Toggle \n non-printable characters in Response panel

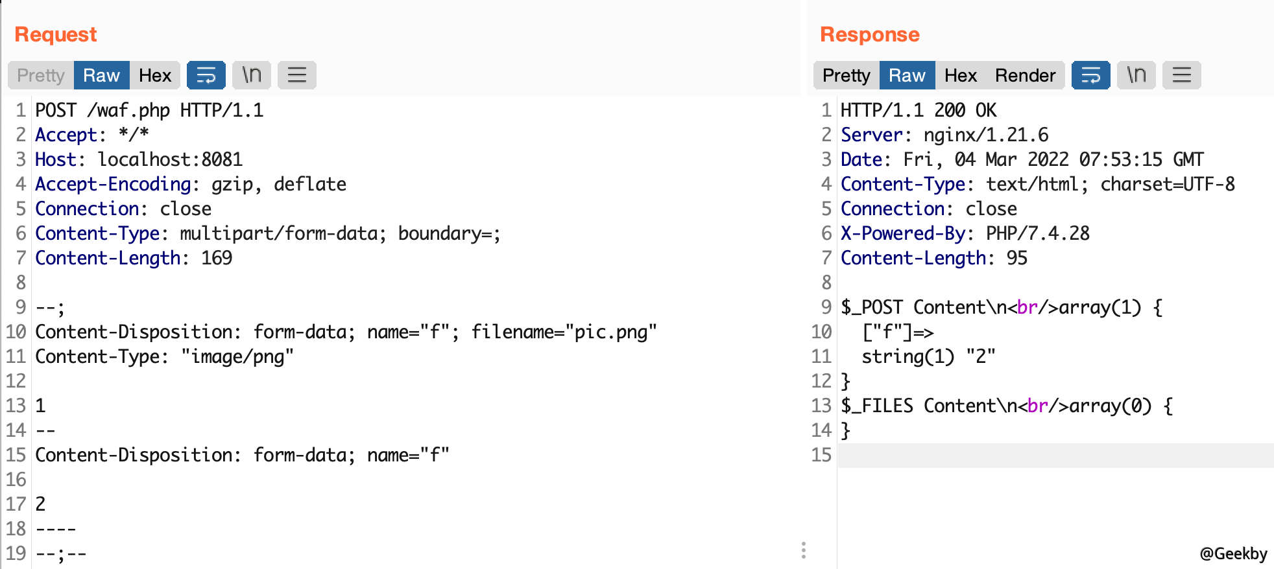click(1136, 75)
